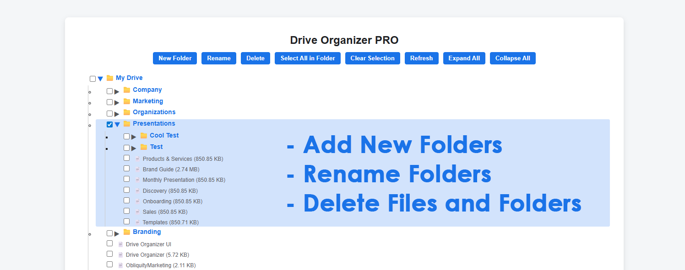The image size is (685, 270).
Task: Click the Monthly Presentation file icon
Action: coord(137,180)
